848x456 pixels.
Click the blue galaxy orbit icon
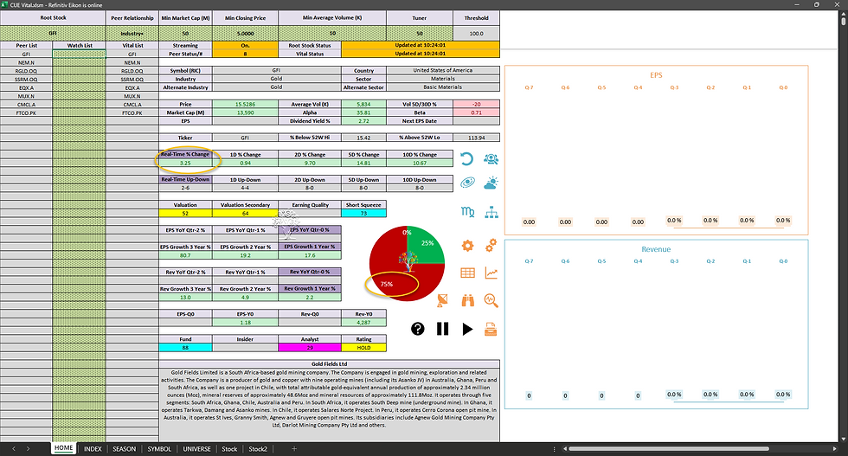[467, 183]
